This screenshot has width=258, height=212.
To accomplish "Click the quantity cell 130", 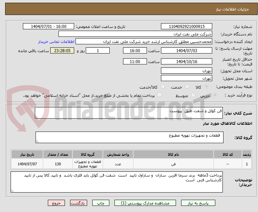I will coord(58,164).
